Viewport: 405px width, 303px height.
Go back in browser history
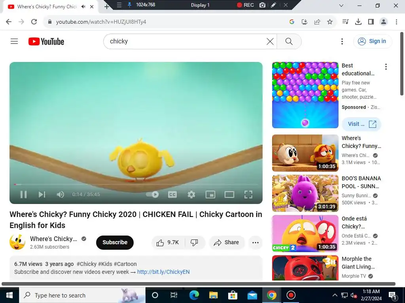(9, 22)
